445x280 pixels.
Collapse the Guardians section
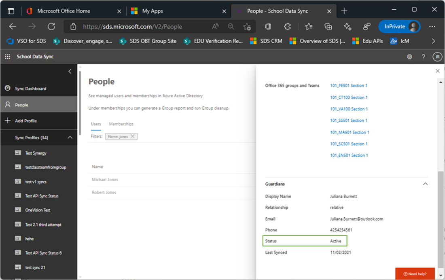click(x=425, y=184)
